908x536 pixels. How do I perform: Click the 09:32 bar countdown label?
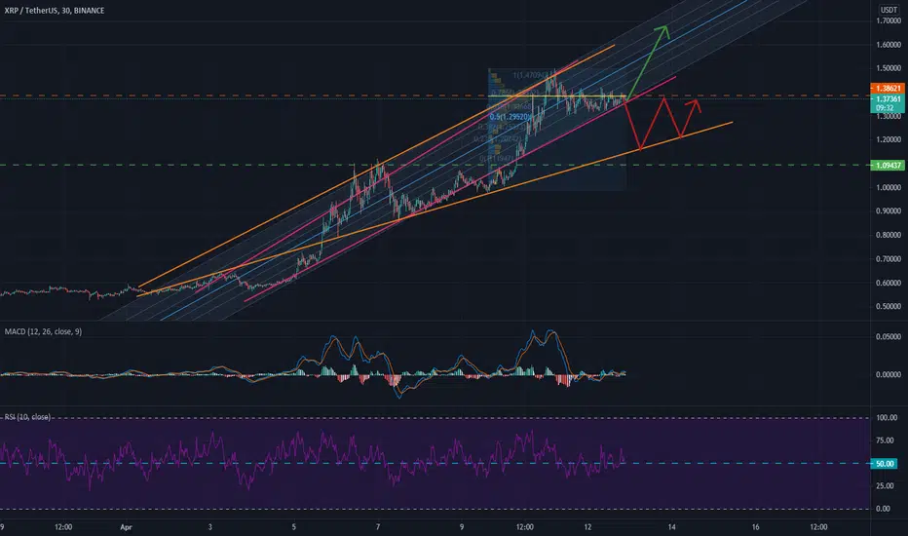(x=885, y=108)
